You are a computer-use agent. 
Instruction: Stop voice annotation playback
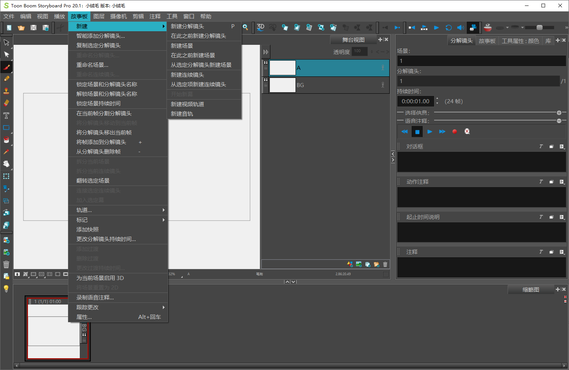pos(417,132)
